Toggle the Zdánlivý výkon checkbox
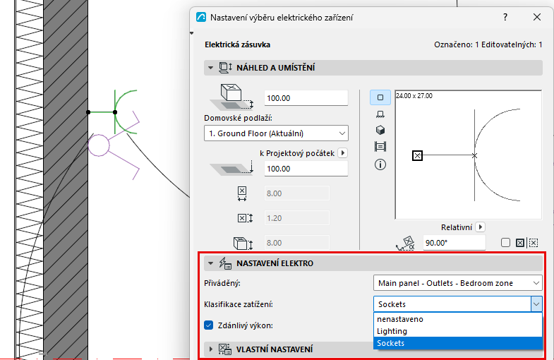554x360 pixels. (x=209, y=325)
